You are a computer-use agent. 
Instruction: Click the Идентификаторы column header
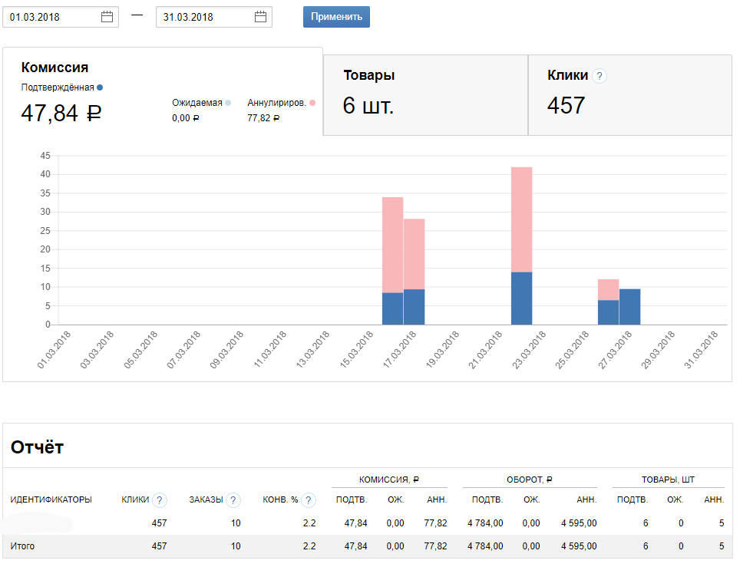point(51,500)
